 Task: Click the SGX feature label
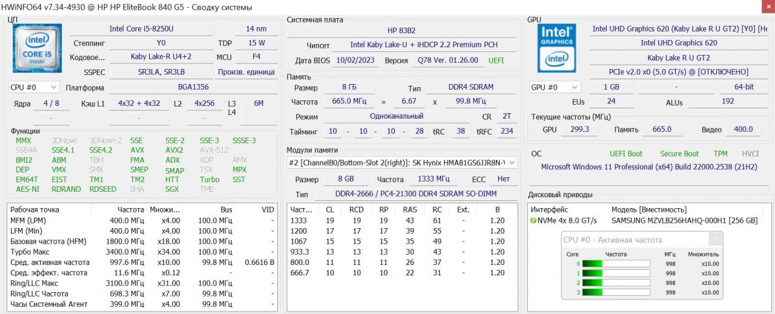click(172, 189)
